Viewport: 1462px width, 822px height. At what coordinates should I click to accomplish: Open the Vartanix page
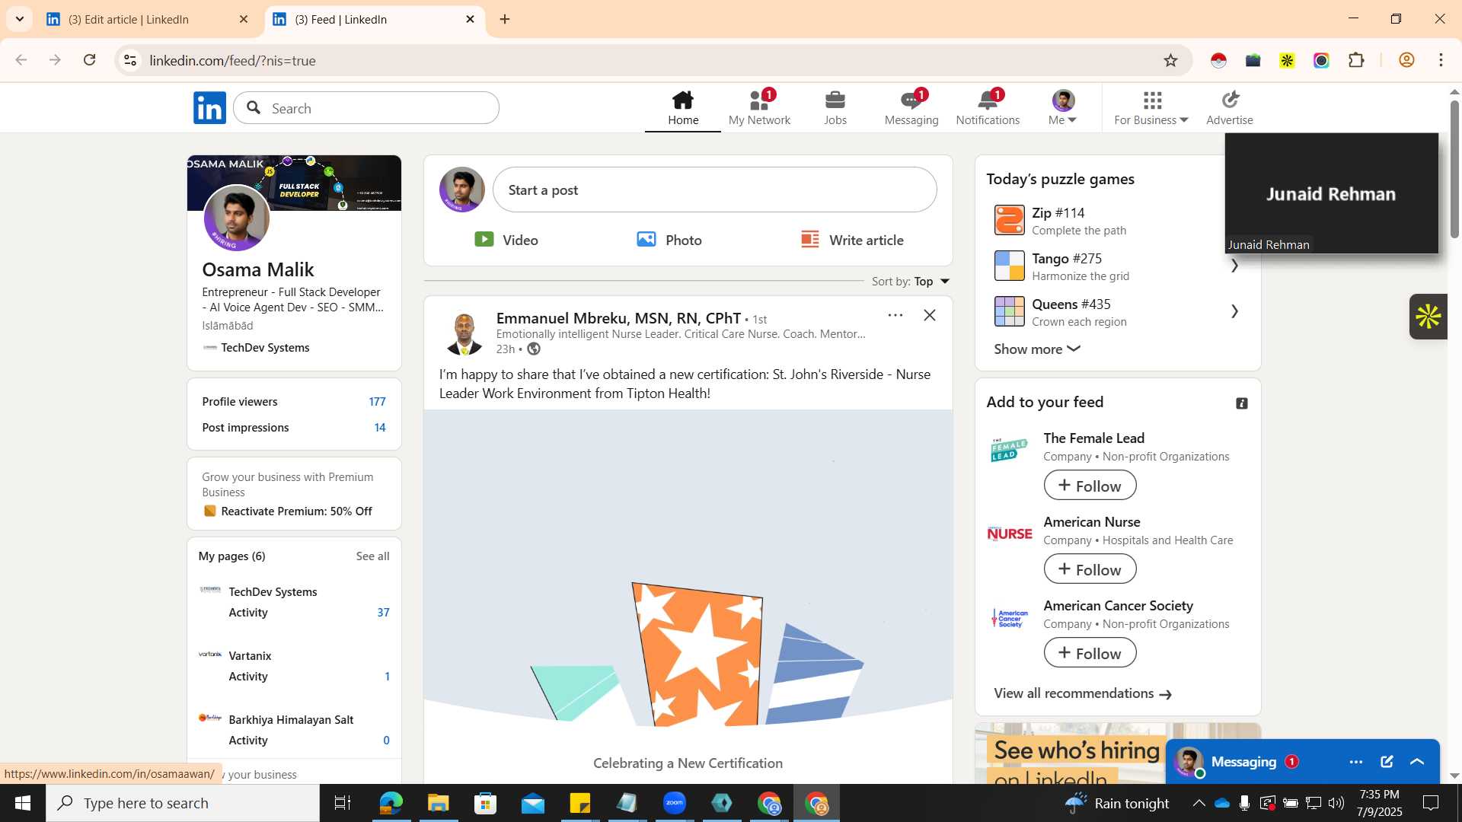point(250,656)
